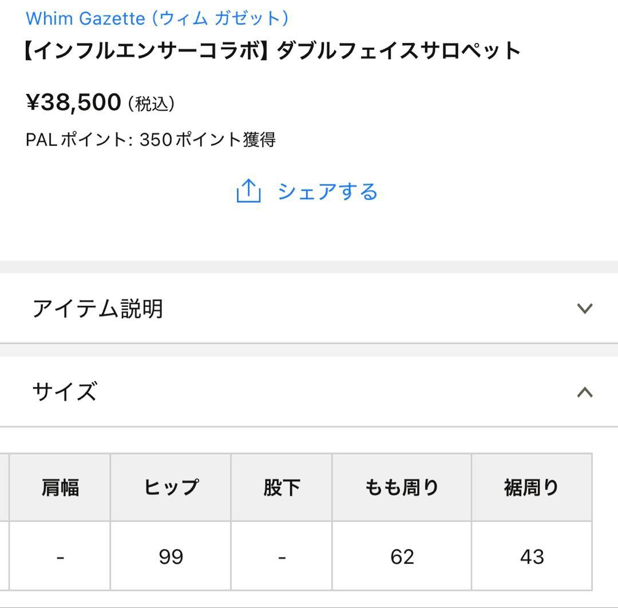
Task: Tap the シェアする link
Action: [327, 192]
